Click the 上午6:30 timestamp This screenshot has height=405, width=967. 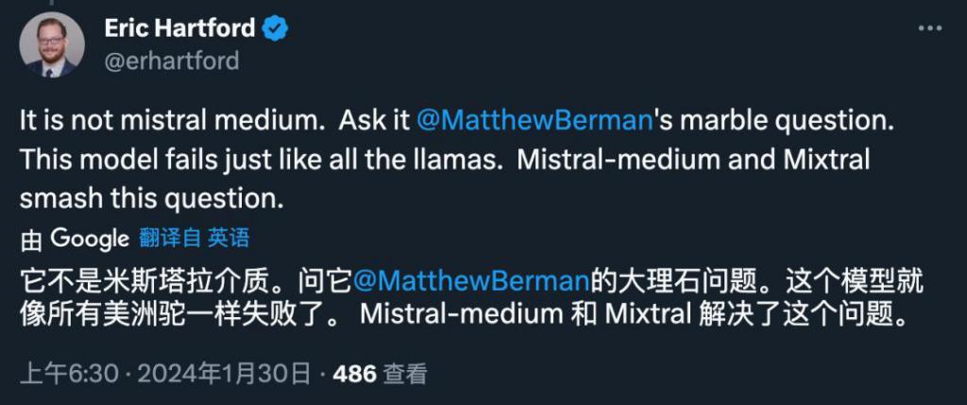68,374
